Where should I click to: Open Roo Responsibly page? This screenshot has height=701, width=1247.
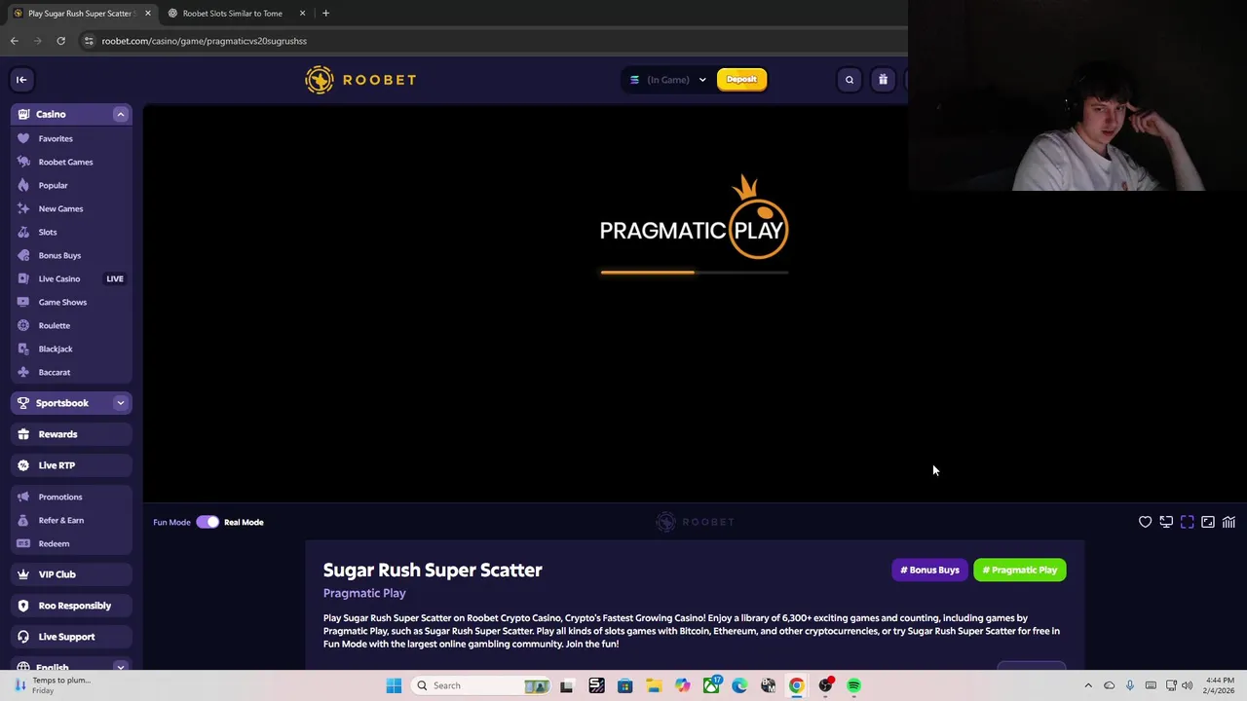[x=71, y=606]
